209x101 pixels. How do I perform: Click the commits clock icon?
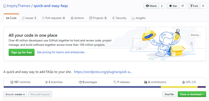12,82
